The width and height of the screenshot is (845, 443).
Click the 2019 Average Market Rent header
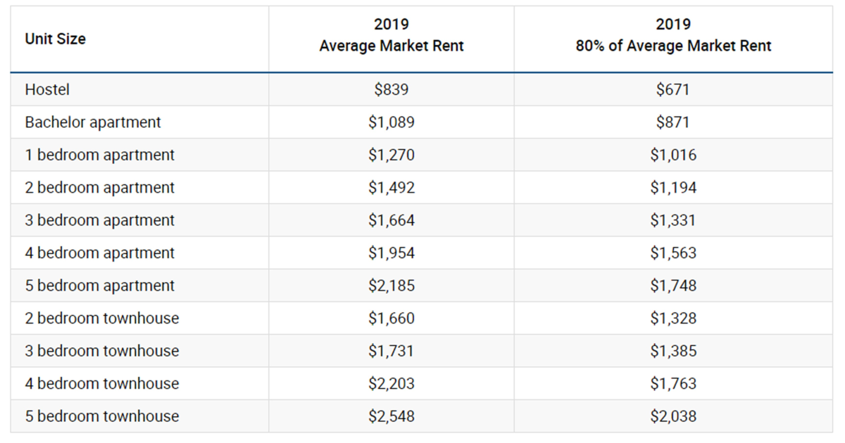pyautogui.click(x=392, y=36)
